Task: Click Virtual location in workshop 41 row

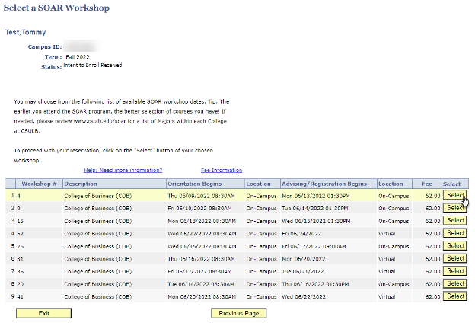Action: pos(387,296)
